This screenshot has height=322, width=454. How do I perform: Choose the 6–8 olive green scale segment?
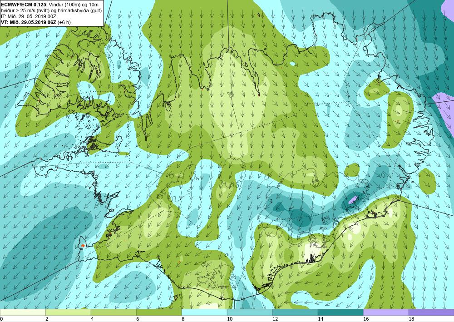click(159, 312)
